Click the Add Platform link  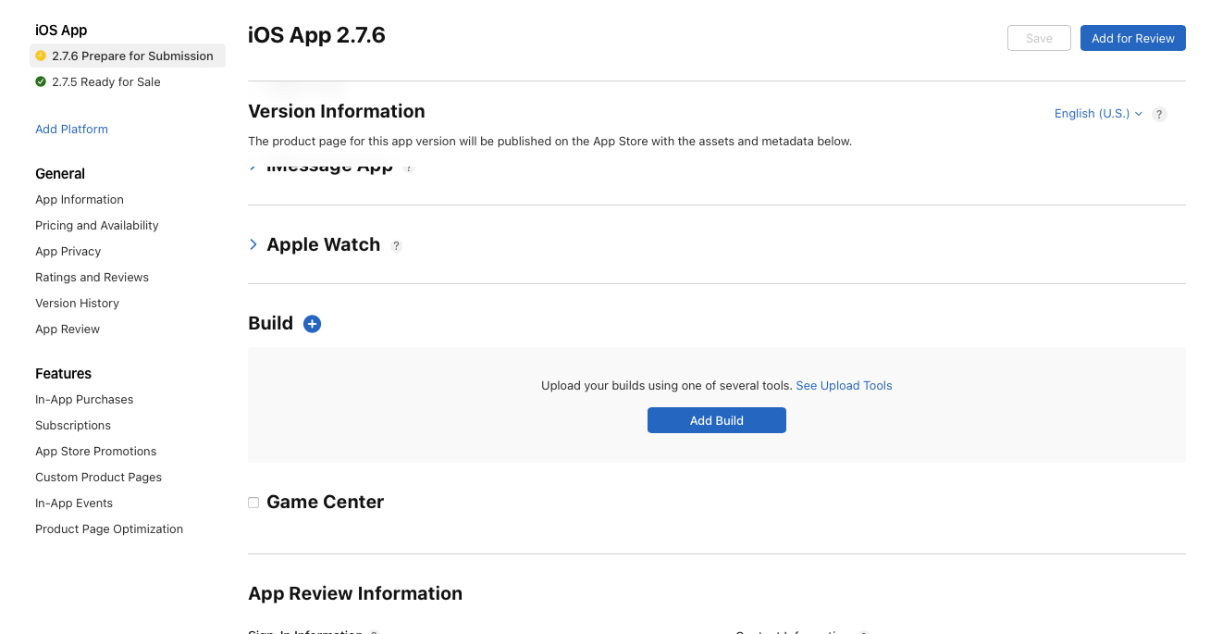[72, 130]
